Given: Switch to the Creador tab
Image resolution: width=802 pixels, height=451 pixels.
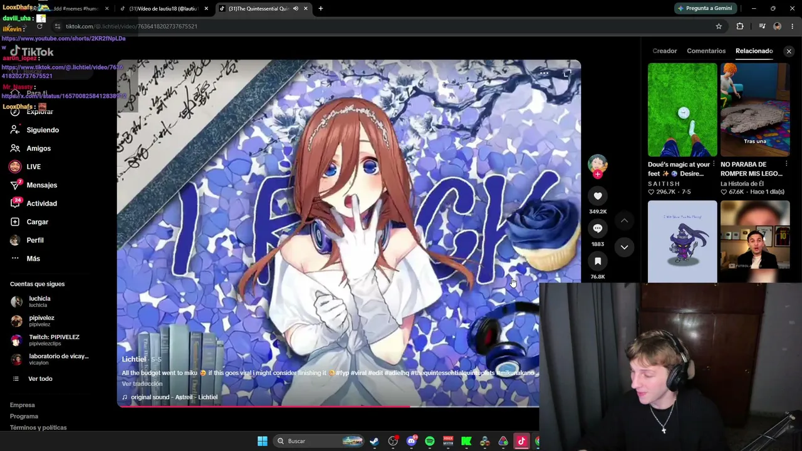Looking at the screenshot, I should (x=665, y=51).
